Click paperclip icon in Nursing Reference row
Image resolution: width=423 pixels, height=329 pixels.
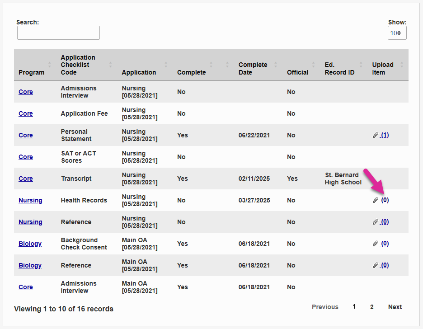pos(375,222)
